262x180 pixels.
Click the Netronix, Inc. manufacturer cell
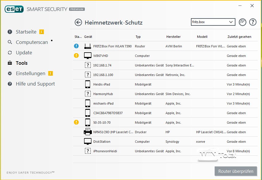click(175, 75)
